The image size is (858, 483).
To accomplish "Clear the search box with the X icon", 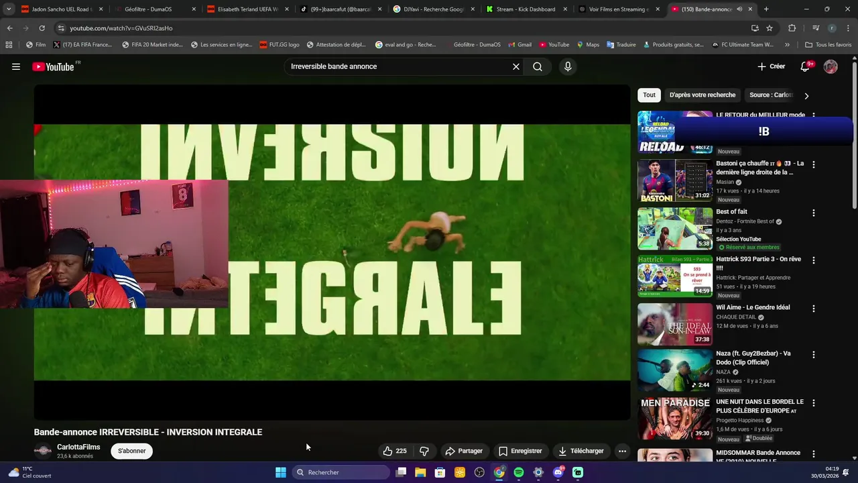I will tap(516, 66).
